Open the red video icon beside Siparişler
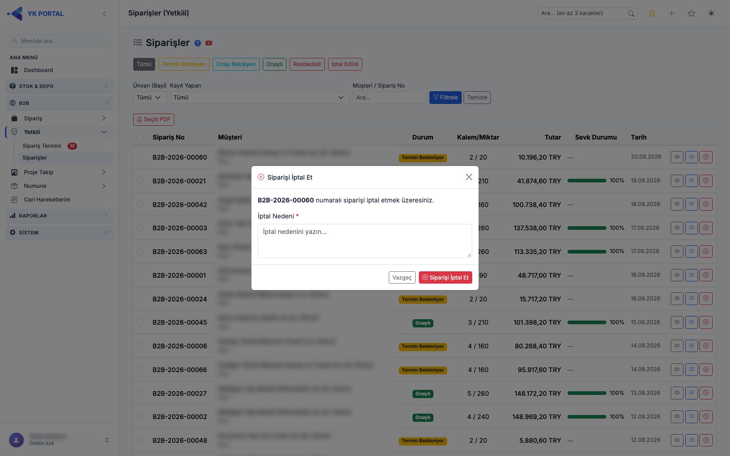The width and height of the screenshot is (730, 456). point(209,43)
